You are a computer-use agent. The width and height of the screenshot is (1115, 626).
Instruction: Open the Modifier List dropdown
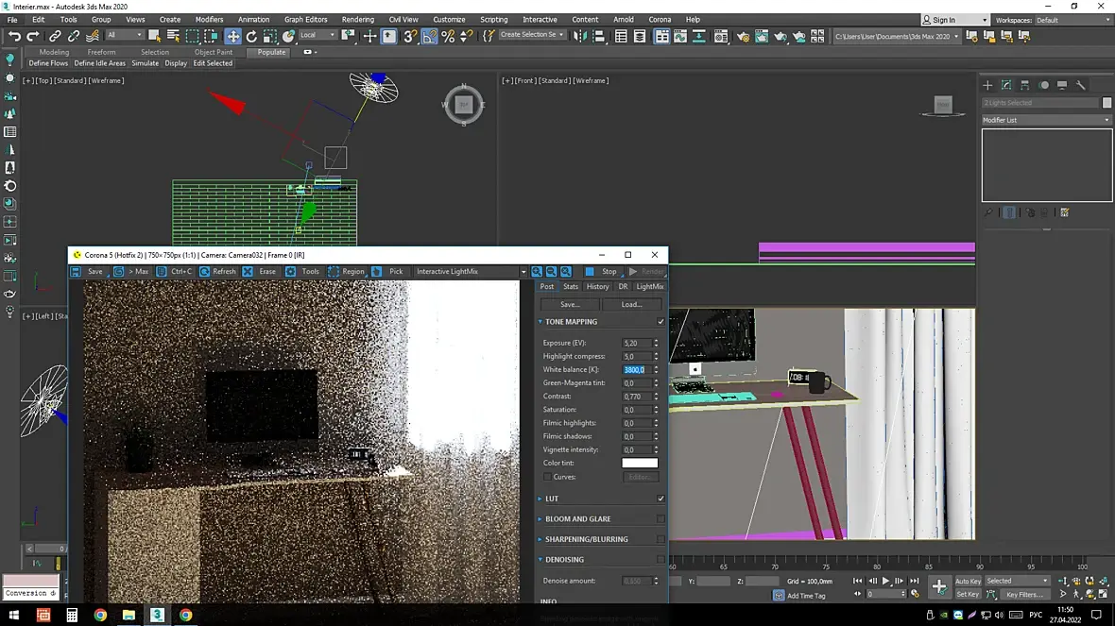pyautogui.click(x=1046, y=120)
